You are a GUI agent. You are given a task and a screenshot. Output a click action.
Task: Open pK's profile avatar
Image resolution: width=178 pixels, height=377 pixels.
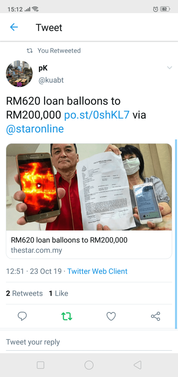coord(19,74)
